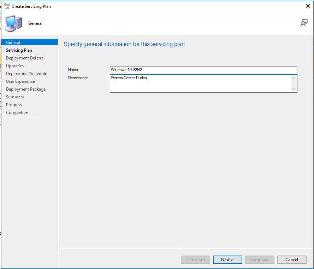Screen dimensions: 314x269
Task: Cancel the servicing plan wizard
Action: pos(292,259)
